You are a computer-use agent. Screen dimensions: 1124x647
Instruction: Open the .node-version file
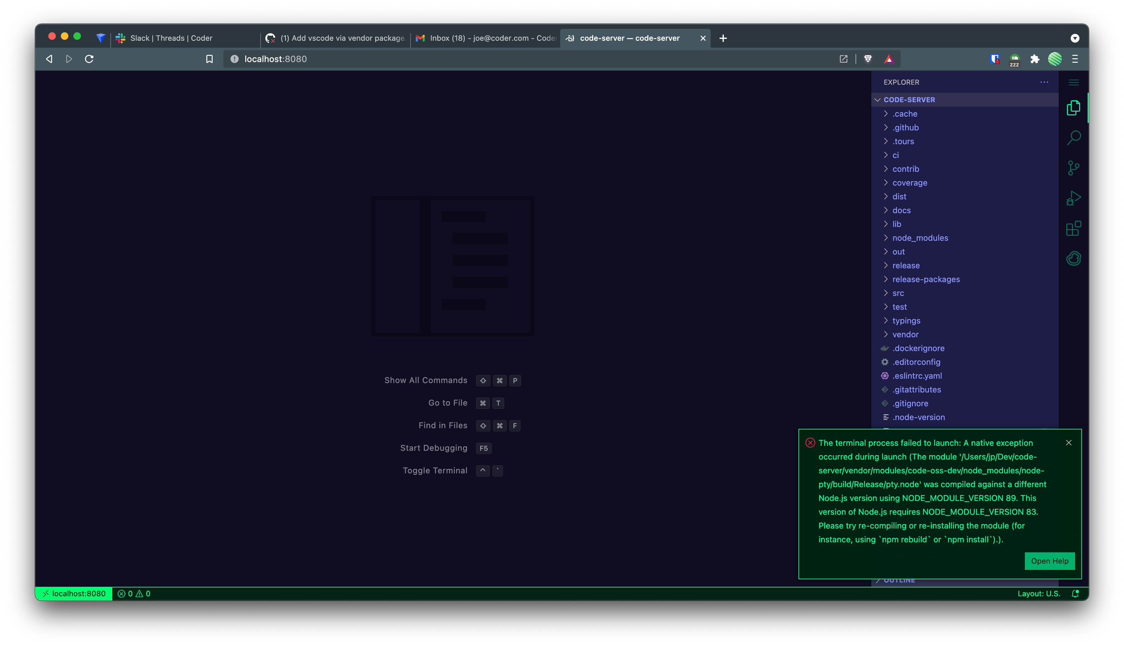[x=964, y=417]
